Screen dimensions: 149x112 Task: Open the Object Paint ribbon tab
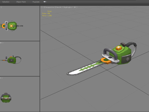click(x=21, y=2)
